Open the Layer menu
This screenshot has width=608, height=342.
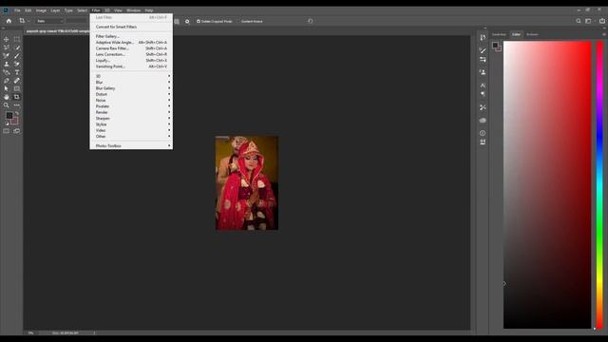(55, 10)
